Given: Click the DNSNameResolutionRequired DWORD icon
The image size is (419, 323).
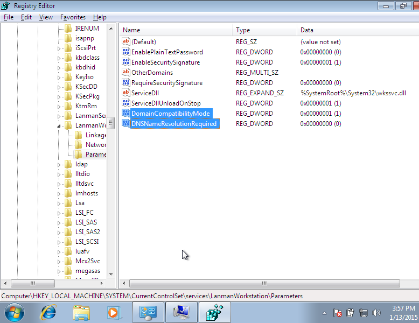Looking at the screenshot, I should tap(126, 123).
